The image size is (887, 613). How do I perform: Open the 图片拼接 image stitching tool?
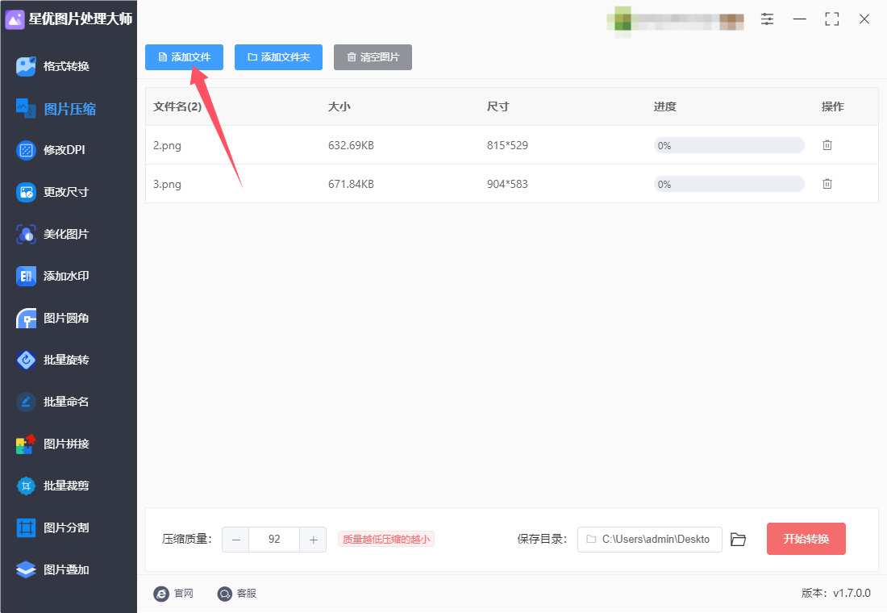pyautogui.click(x=52, y=444)
